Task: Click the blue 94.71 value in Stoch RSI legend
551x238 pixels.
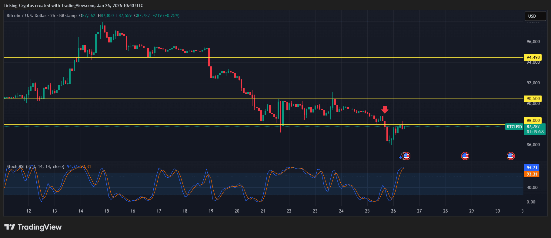Action: tap(72, 166)
